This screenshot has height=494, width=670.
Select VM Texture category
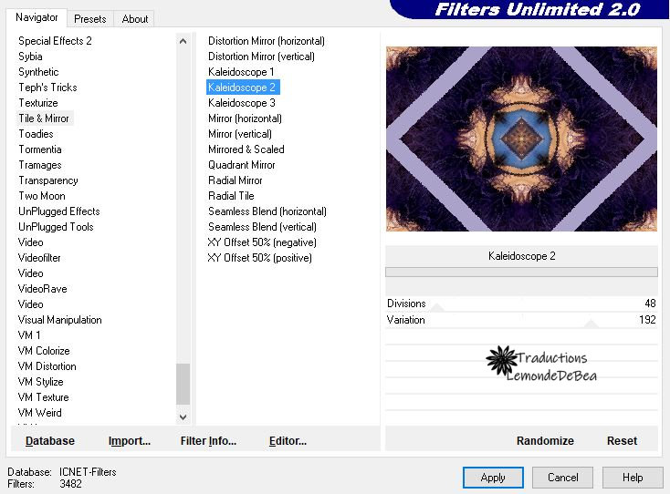point(43,397)
